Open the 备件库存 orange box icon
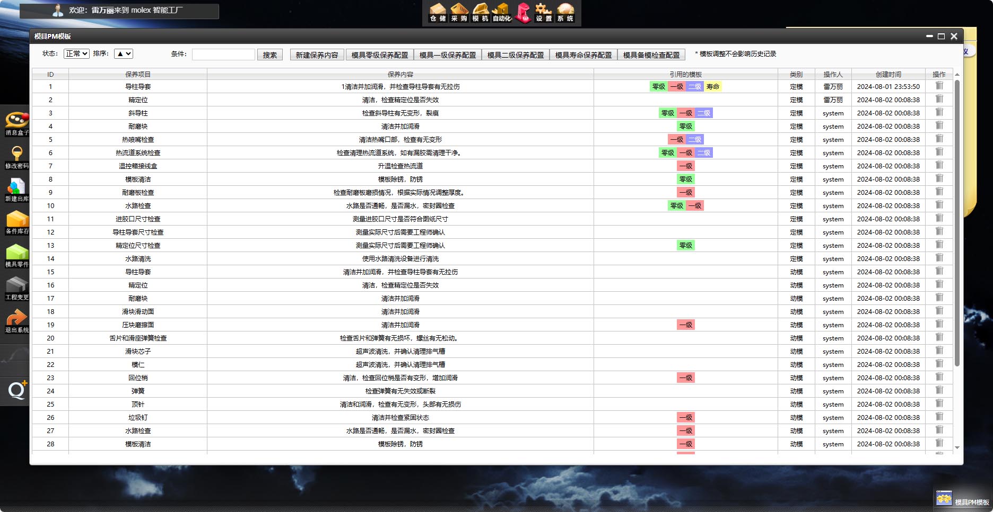Viewport: 993px width, 512px height. [17, 222]
